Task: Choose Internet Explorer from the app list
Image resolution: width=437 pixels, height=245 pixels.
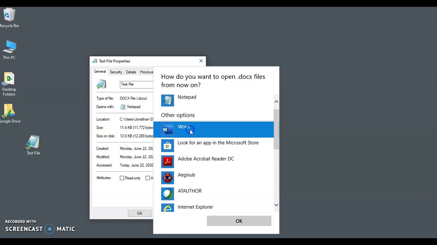Action: click(213, 208)
